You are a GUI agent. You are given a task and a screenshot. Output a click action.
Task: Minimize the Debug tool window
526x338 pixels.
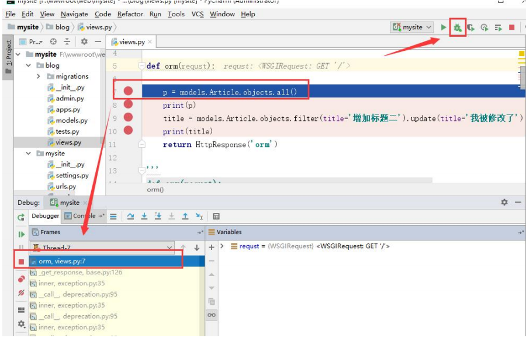[518, 203]
